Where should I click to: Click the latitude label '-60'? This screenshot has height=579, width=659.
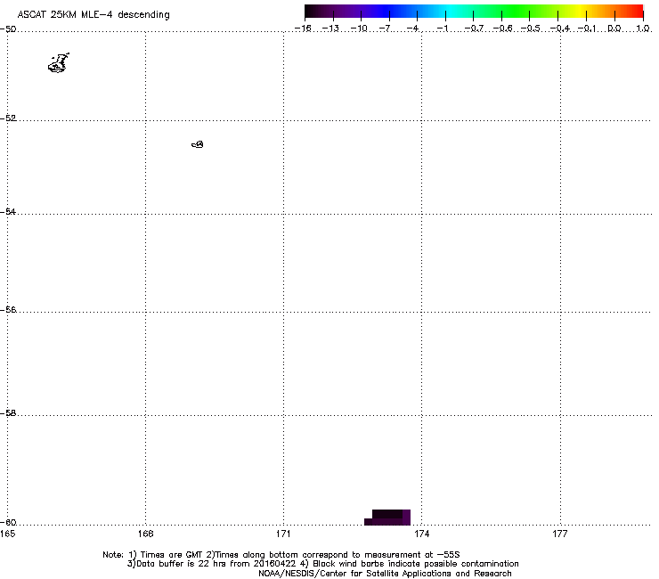pos(8,522)
